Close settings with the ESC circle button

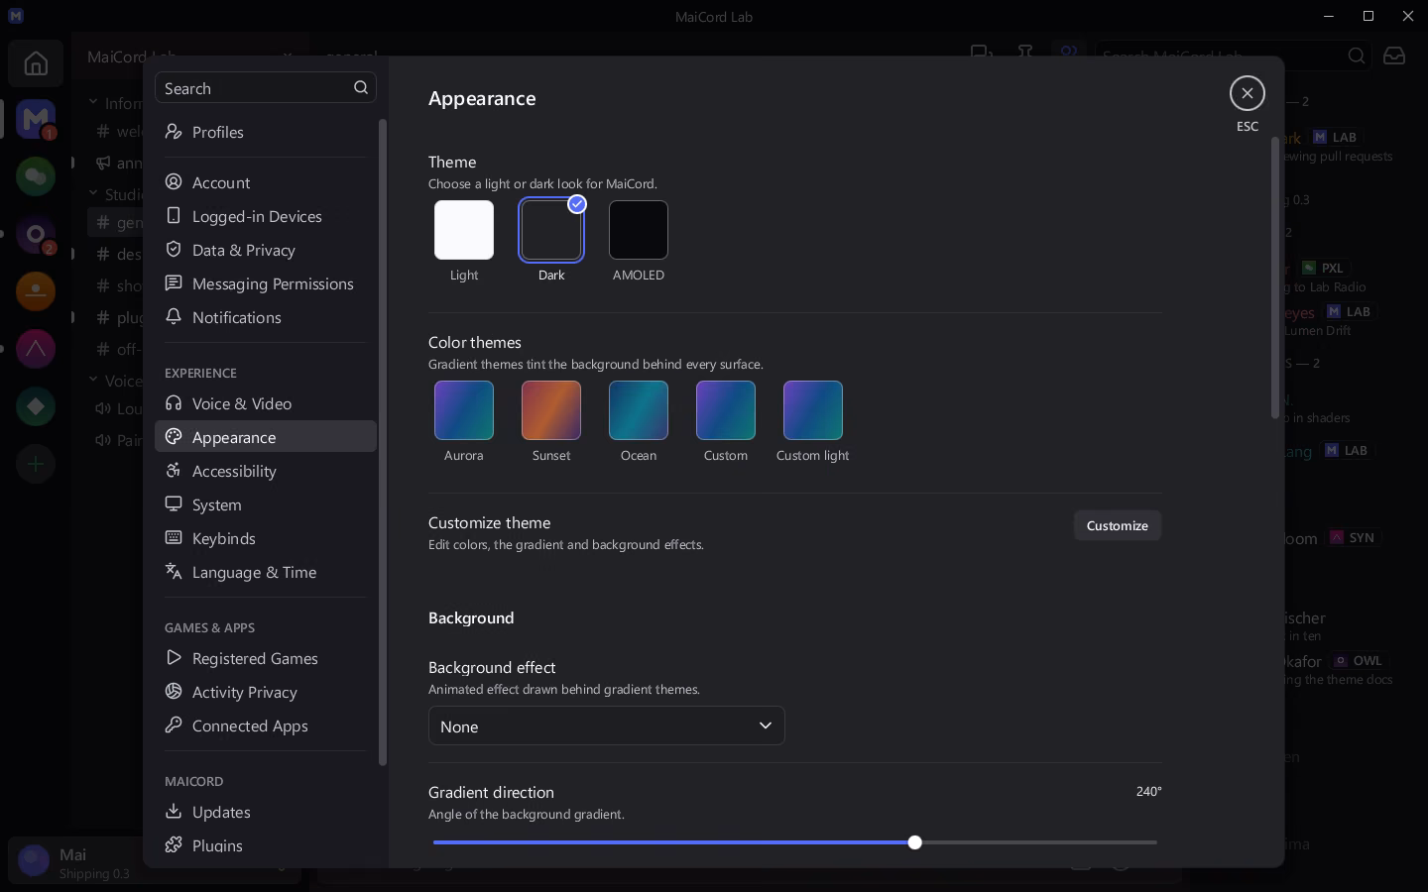pos(1248,93)
